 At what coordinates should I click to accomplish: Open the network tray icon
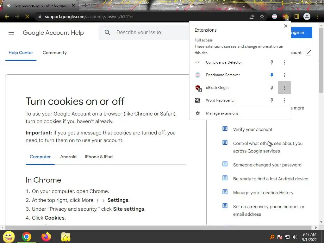tap(287, 237)
